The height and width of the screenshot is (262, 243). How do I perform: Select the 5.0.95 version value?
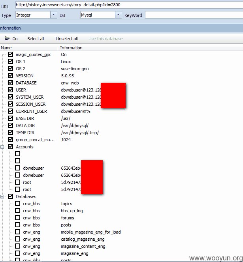pos(68,76)
